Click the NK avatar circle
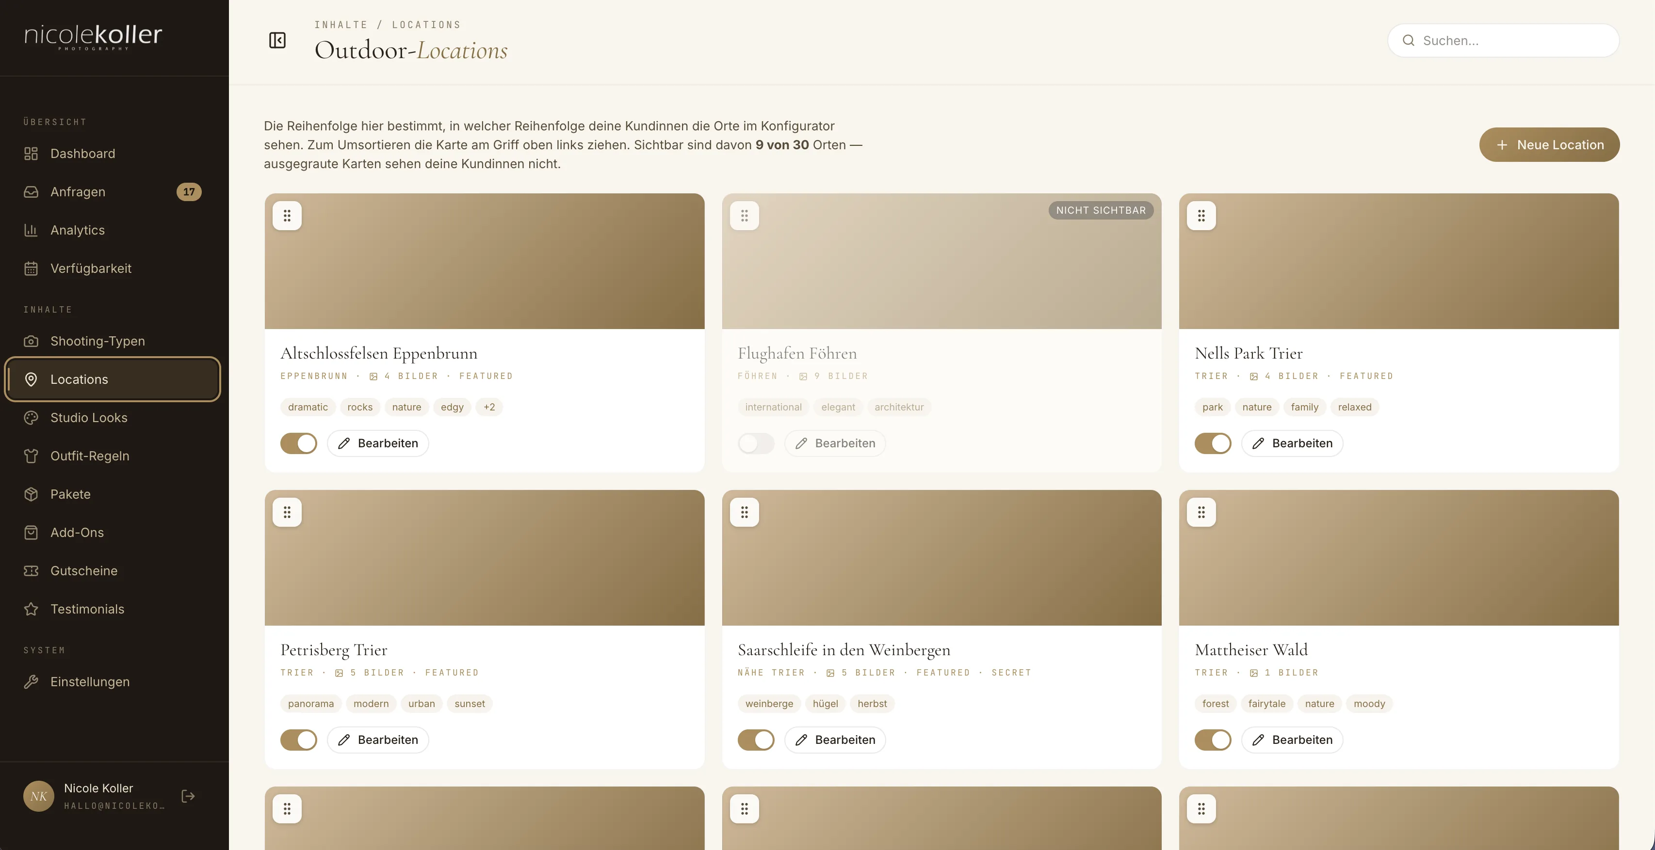1655x850 pixels. [x=38, y=796]
